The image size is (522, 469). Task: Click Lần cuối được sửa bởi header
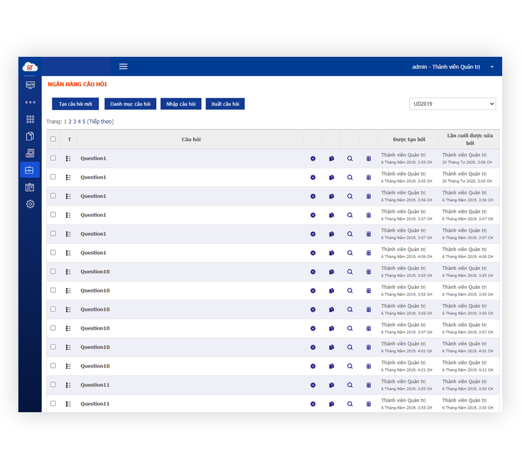point(470,139)
